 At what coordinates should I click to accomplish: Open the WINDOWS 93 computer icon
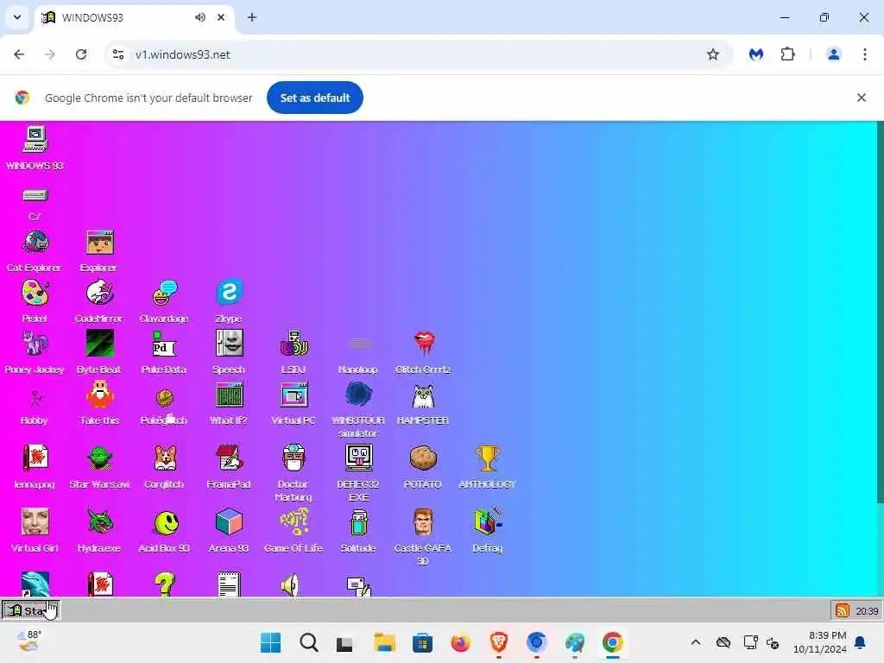(35, 139)
